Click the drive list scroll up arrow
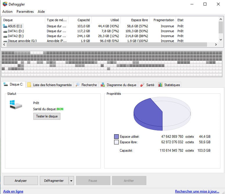The image size is (225, 194). [221, 19]
